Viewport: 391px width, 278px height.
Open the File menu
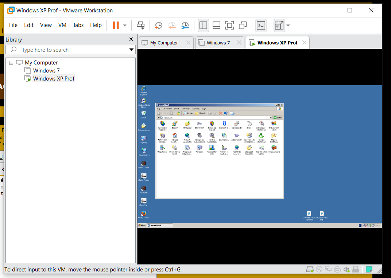(13, 25)
